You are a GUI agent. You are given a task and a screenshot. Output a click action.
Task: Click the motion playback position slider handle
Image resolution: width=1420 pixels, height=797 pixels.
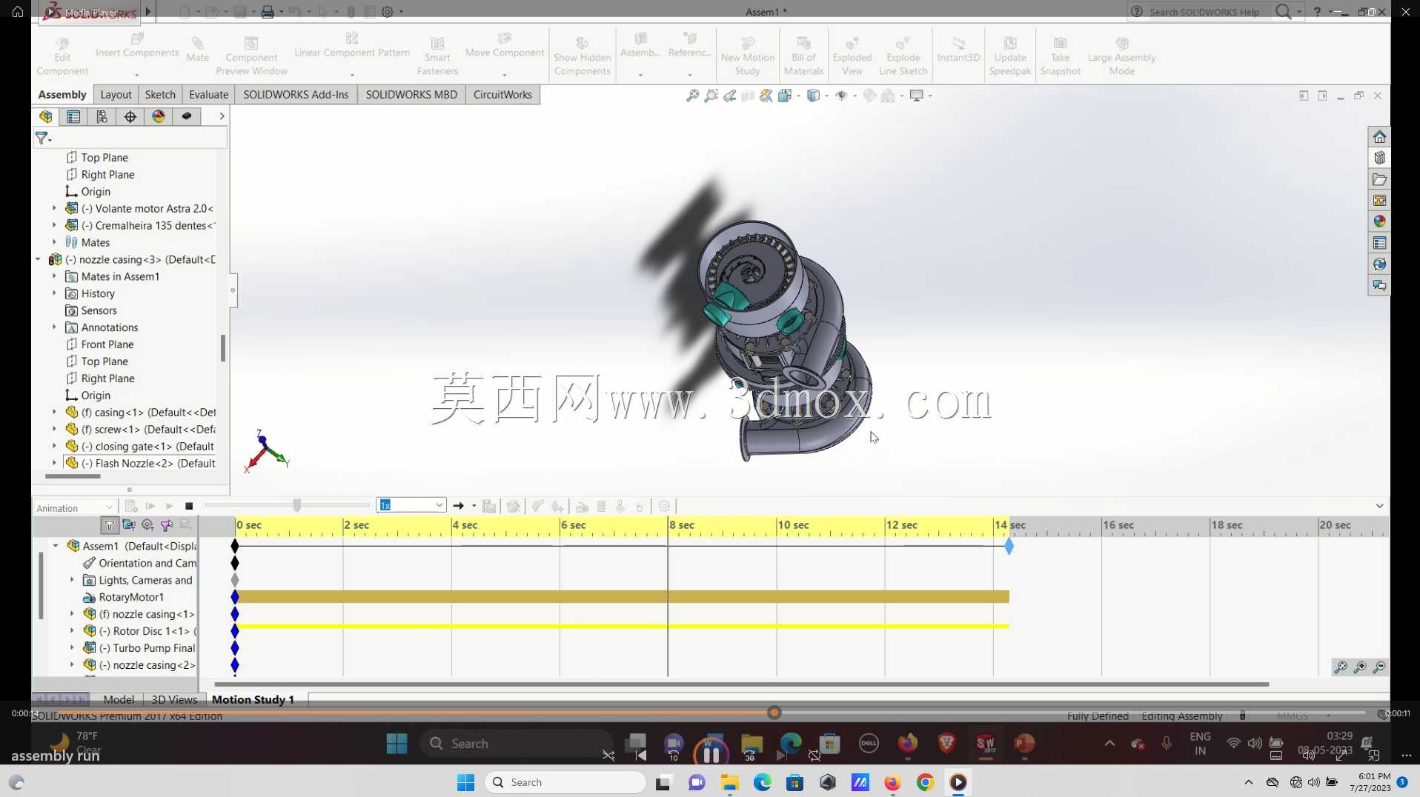tap(297, 505)
